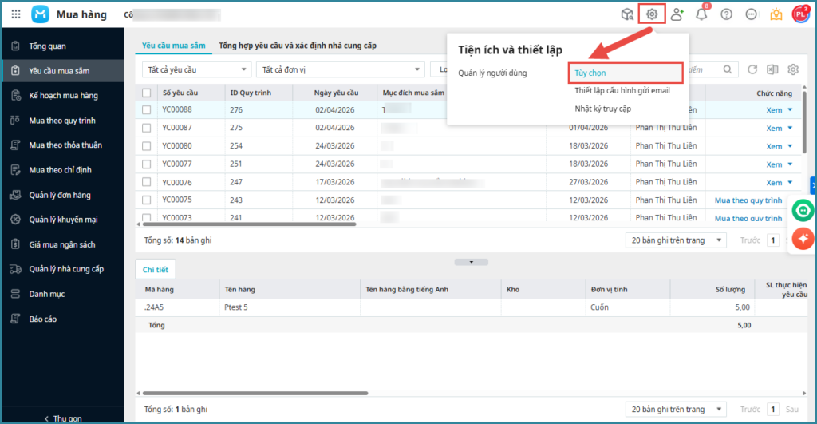Select the Chi tiết tab
Screen dimensions: 817x424
click(x=156, y=270)
